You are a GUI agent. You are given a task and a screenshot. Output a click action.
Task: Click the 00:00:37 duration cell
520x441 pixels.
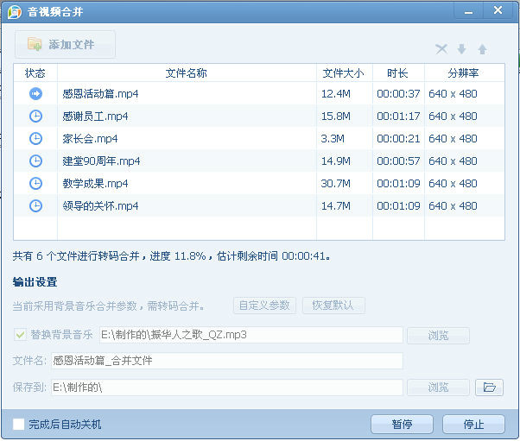(398, 94)
